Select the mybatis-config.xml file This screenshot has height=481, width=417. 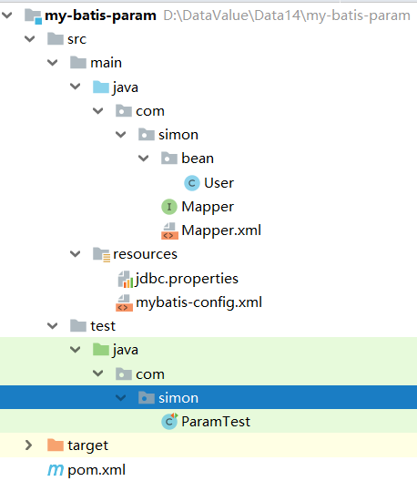tap(198, 302)
